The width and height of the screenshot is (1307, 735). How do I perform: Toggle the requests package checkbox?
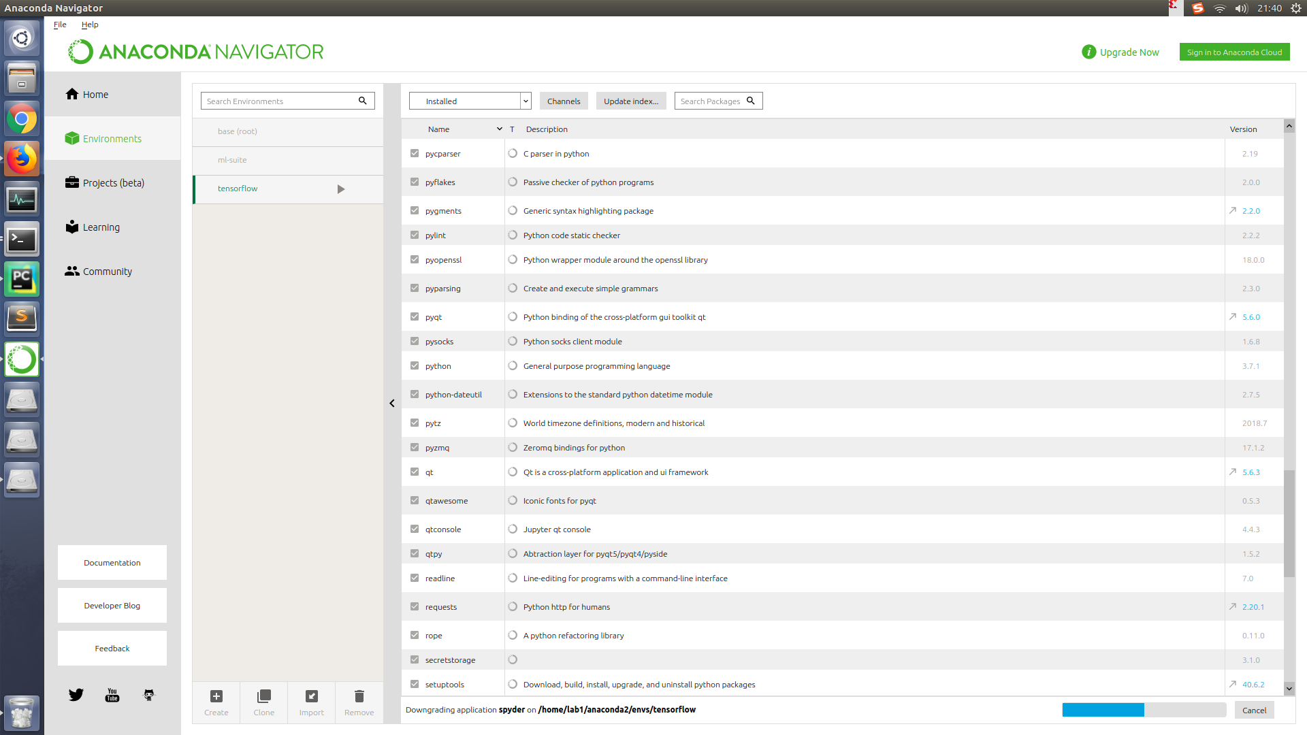pos(415,606)
